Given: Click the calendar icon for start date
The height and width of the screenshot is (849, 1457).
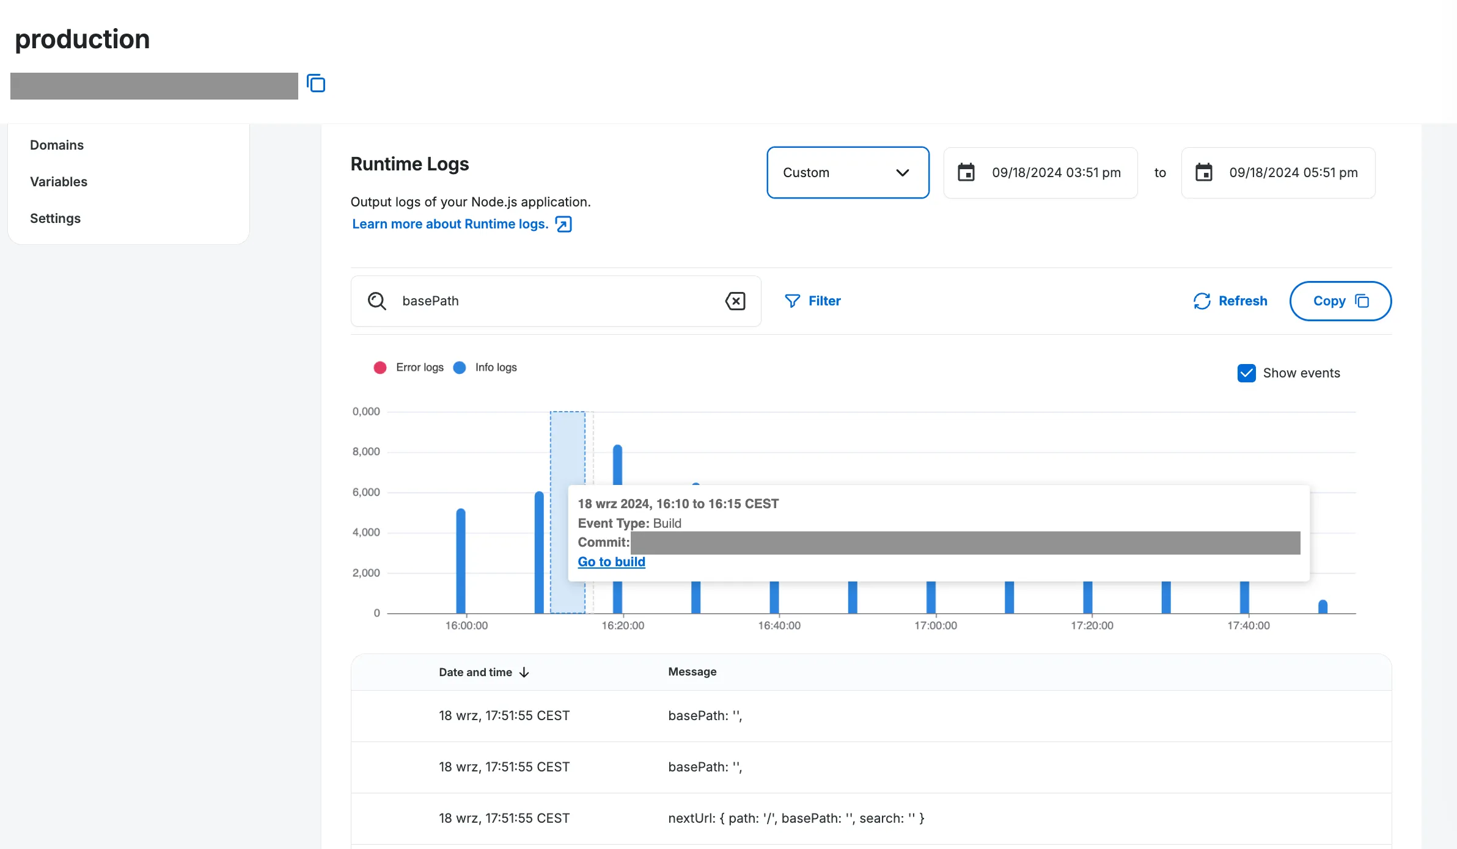Looking at the screenshot, I should pos(966,172).
